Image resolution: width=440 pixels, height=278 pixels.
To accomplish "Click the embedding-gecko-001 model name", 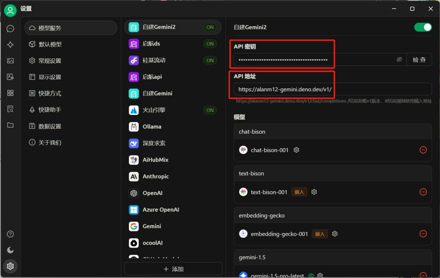I will (x=279, y=234).
